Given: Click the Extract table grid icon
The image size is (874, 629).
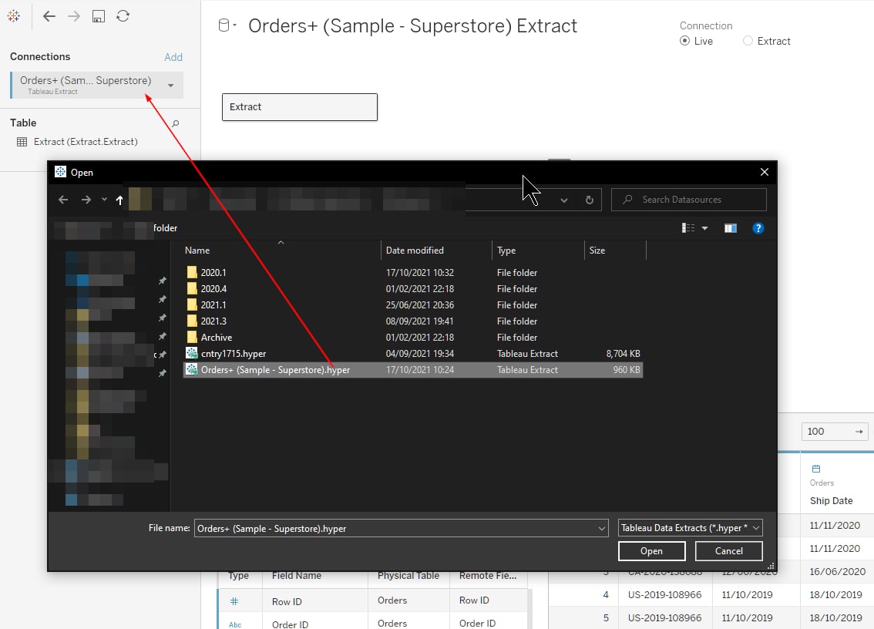Looking at the screenshot, I should click(22, 142).
